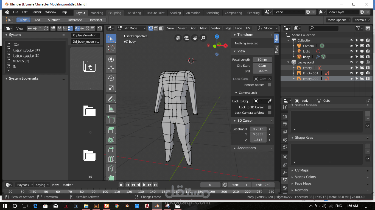This screenshot has height=210, width=375.
Task: Open the Render menu
Action: click(36, 12)
